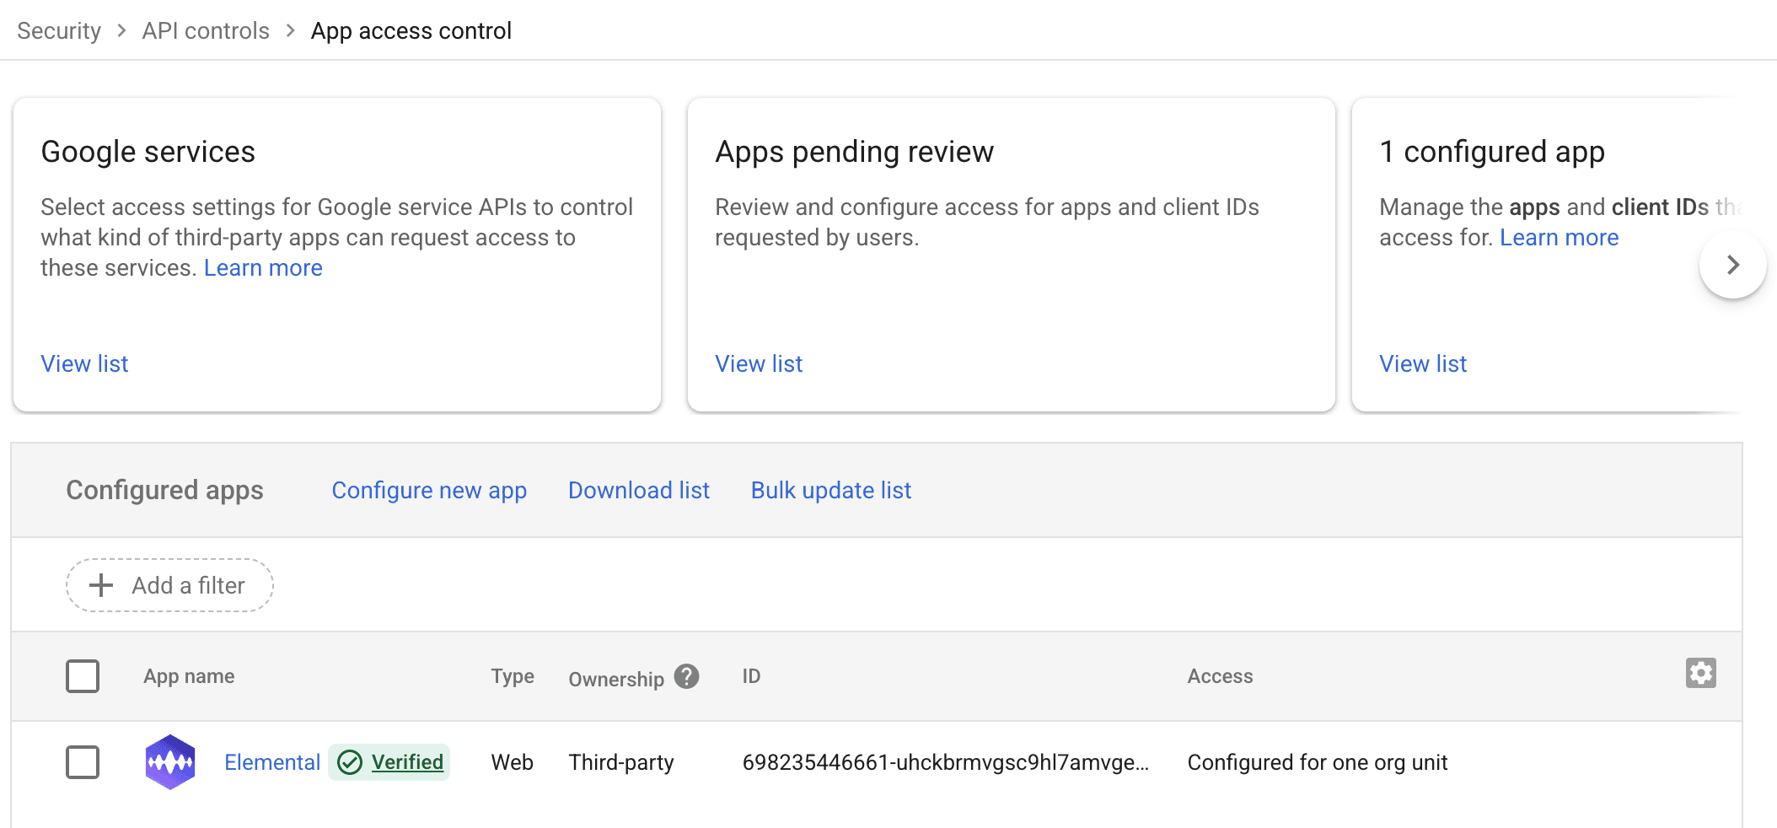Open the Elemental app name link
Viewport: 1777px width, 828px height.
pos(272,762)
